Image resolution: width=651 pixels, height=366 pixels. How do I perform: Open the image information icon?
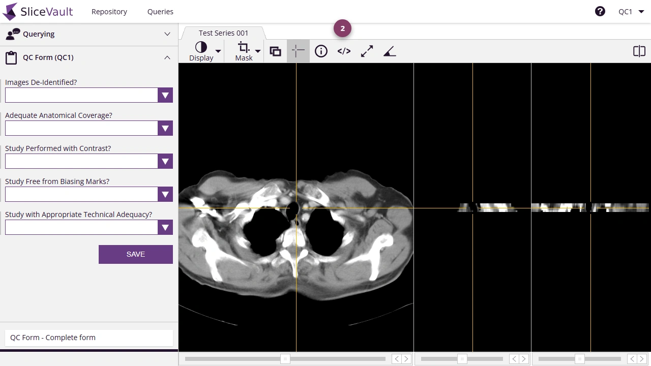click(x=321, y=51)
